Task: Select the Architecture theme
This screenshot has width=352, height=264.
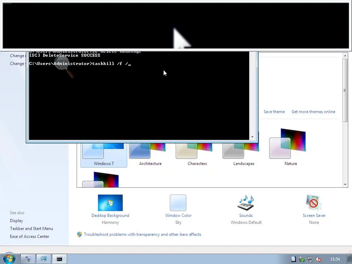Action: point(151,155)
